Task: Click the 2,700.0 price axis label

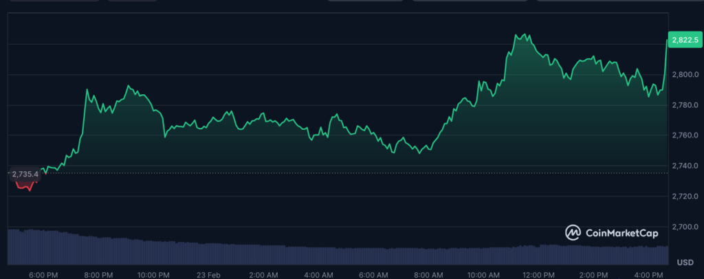Action: (x=685, y=227)
